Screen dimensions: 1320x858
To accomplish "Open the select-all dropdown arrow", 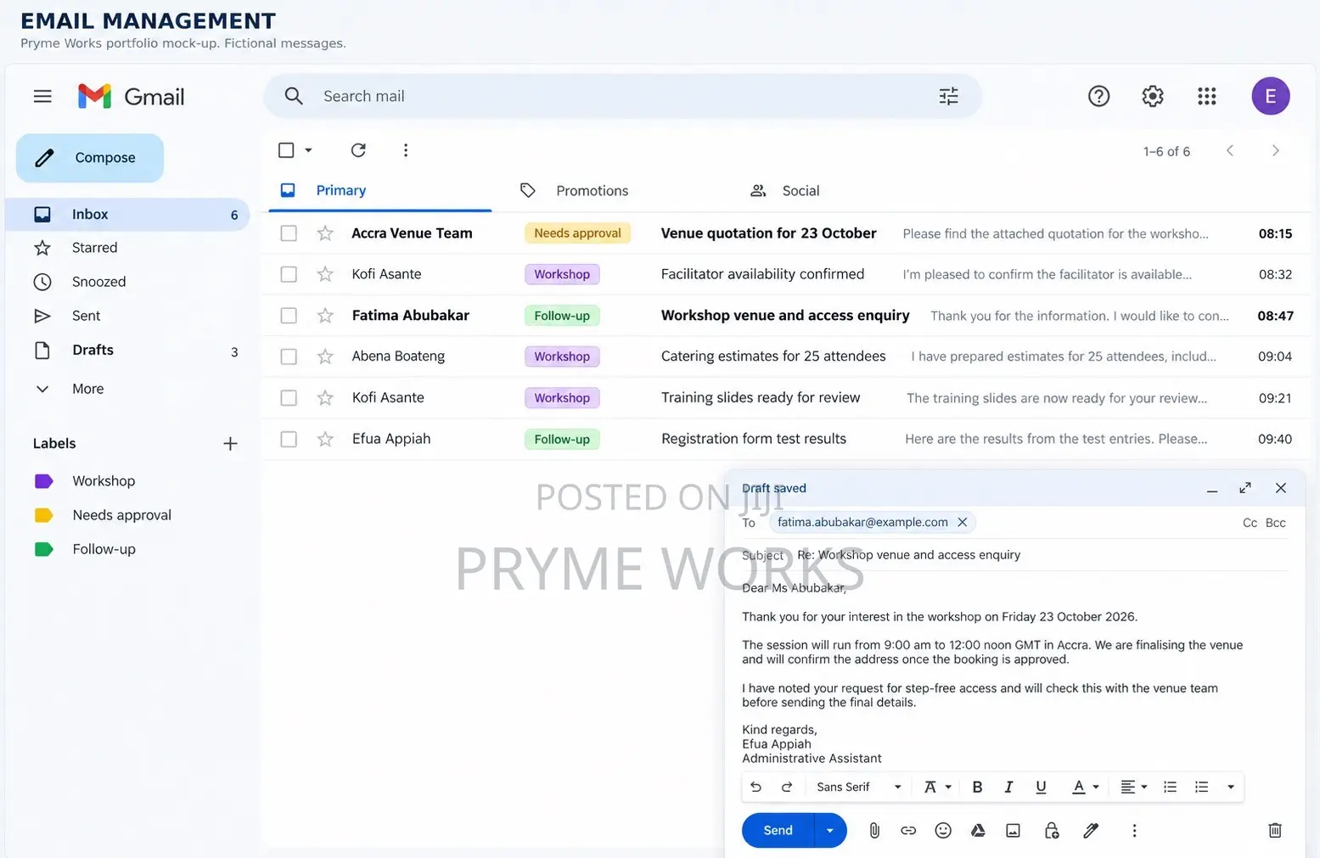I will [308, 150].
